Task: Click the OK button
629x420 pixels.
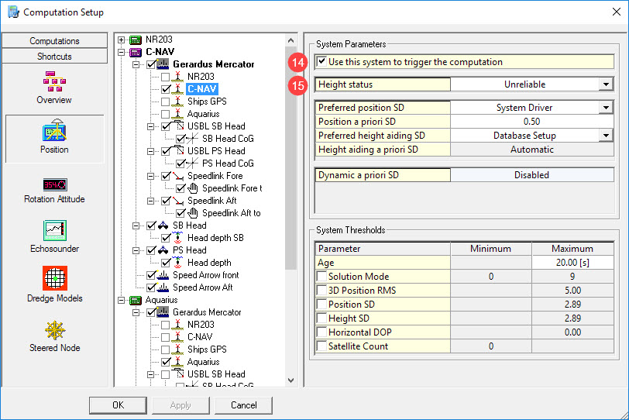Action: 118,405
